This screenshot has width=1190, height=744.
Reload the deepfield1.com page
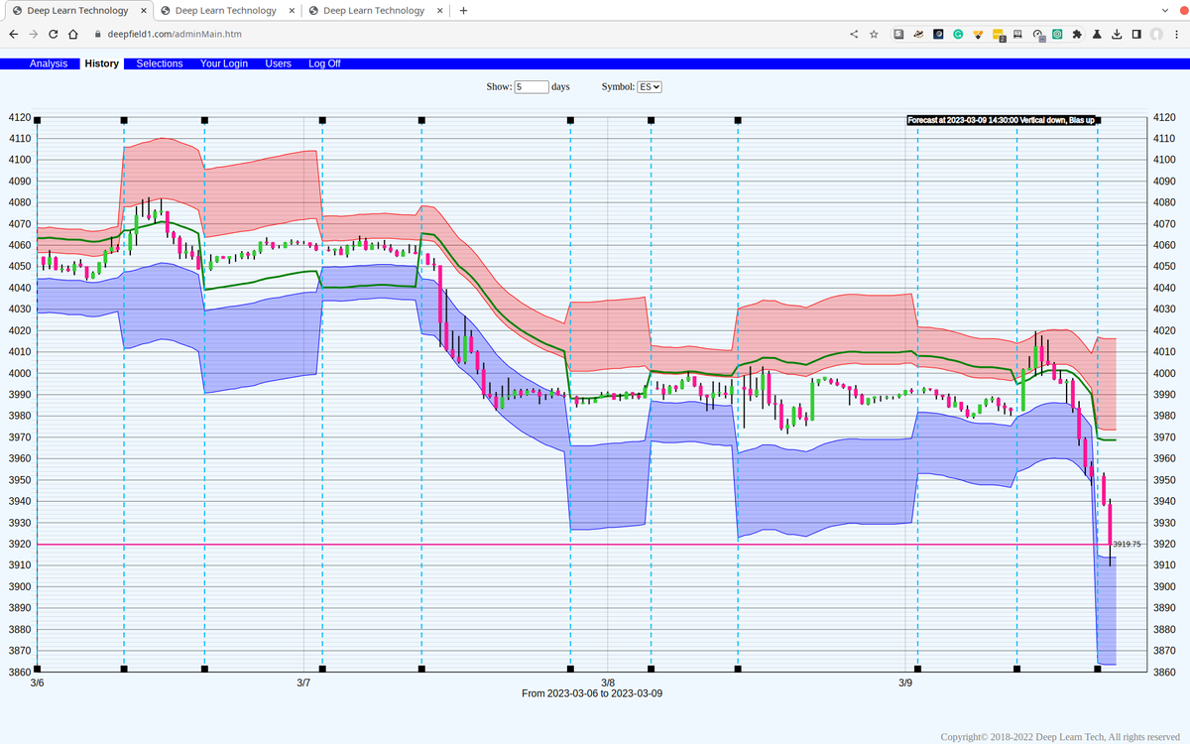(53, 34)
